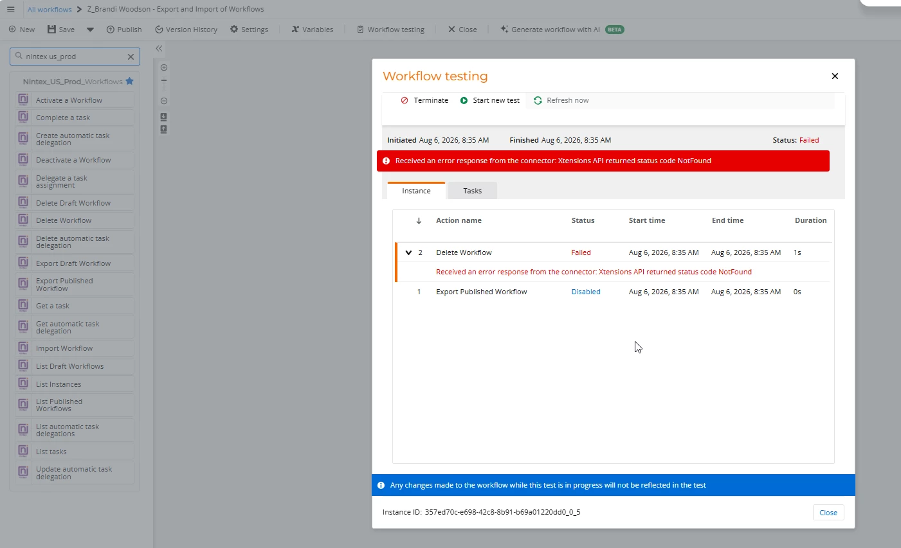Terminate the running test
Viewport: 901px width, 548px height.
424,100
